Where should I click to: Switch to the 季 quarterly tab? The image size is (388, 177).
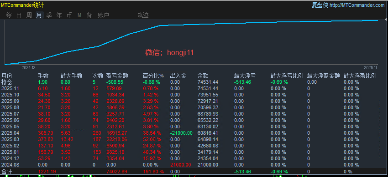coord(49,15)
